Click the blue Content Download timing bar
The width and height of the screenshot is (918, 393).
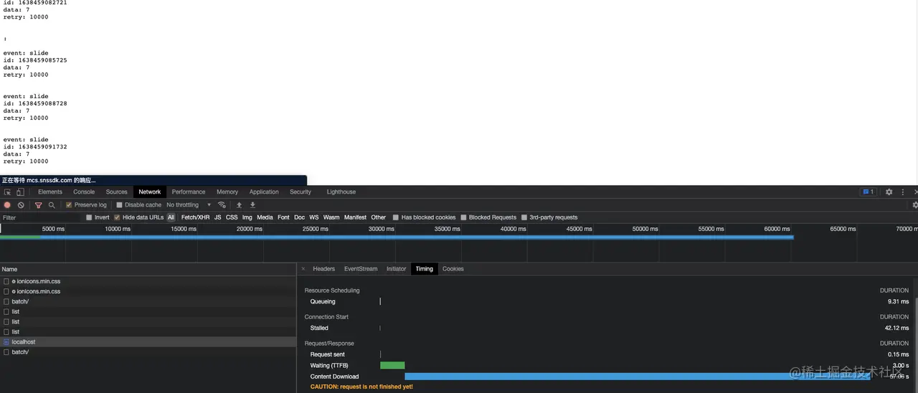(x=638, y=377)
